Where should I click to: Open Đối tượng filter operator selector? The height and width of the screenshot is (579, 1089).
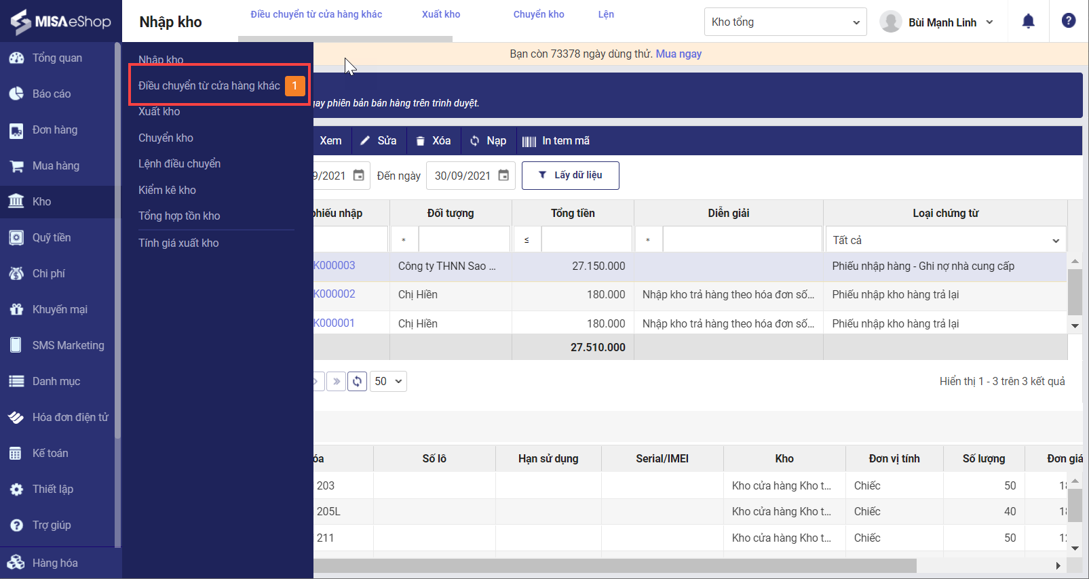[x=404, y=240]
